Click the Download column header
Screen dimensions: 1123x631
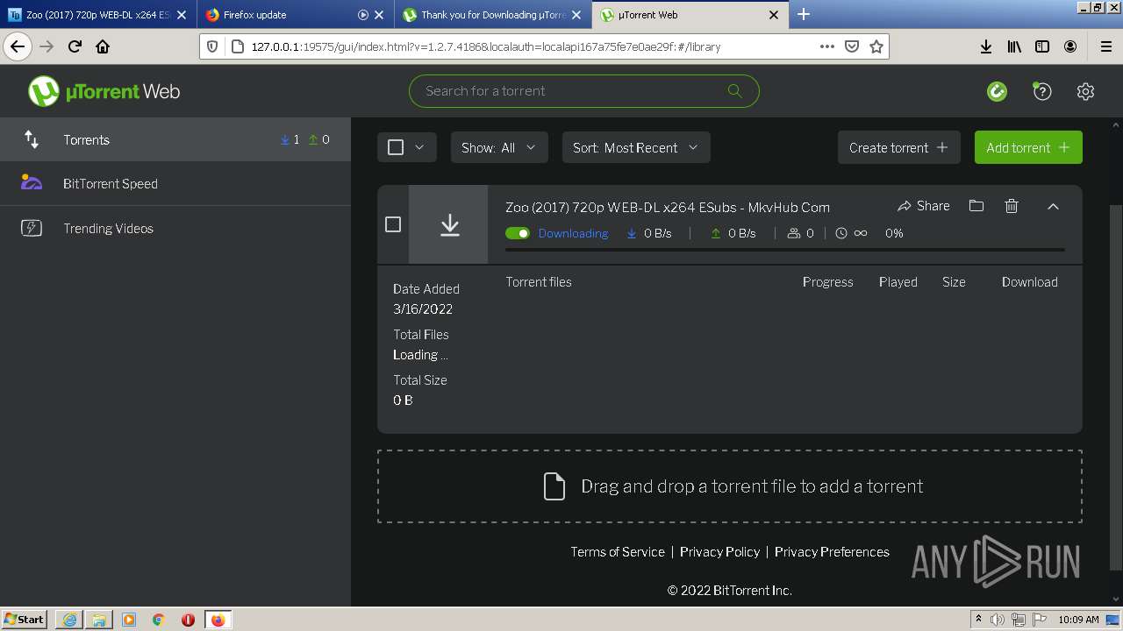click(1029, 281)
